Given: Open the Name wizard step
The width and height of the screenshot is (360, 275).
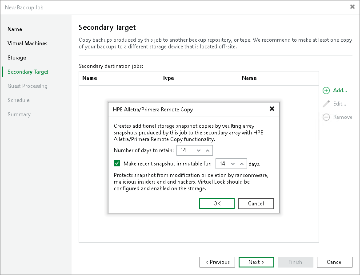Looking at the screenshot, I should pos(15,29).
